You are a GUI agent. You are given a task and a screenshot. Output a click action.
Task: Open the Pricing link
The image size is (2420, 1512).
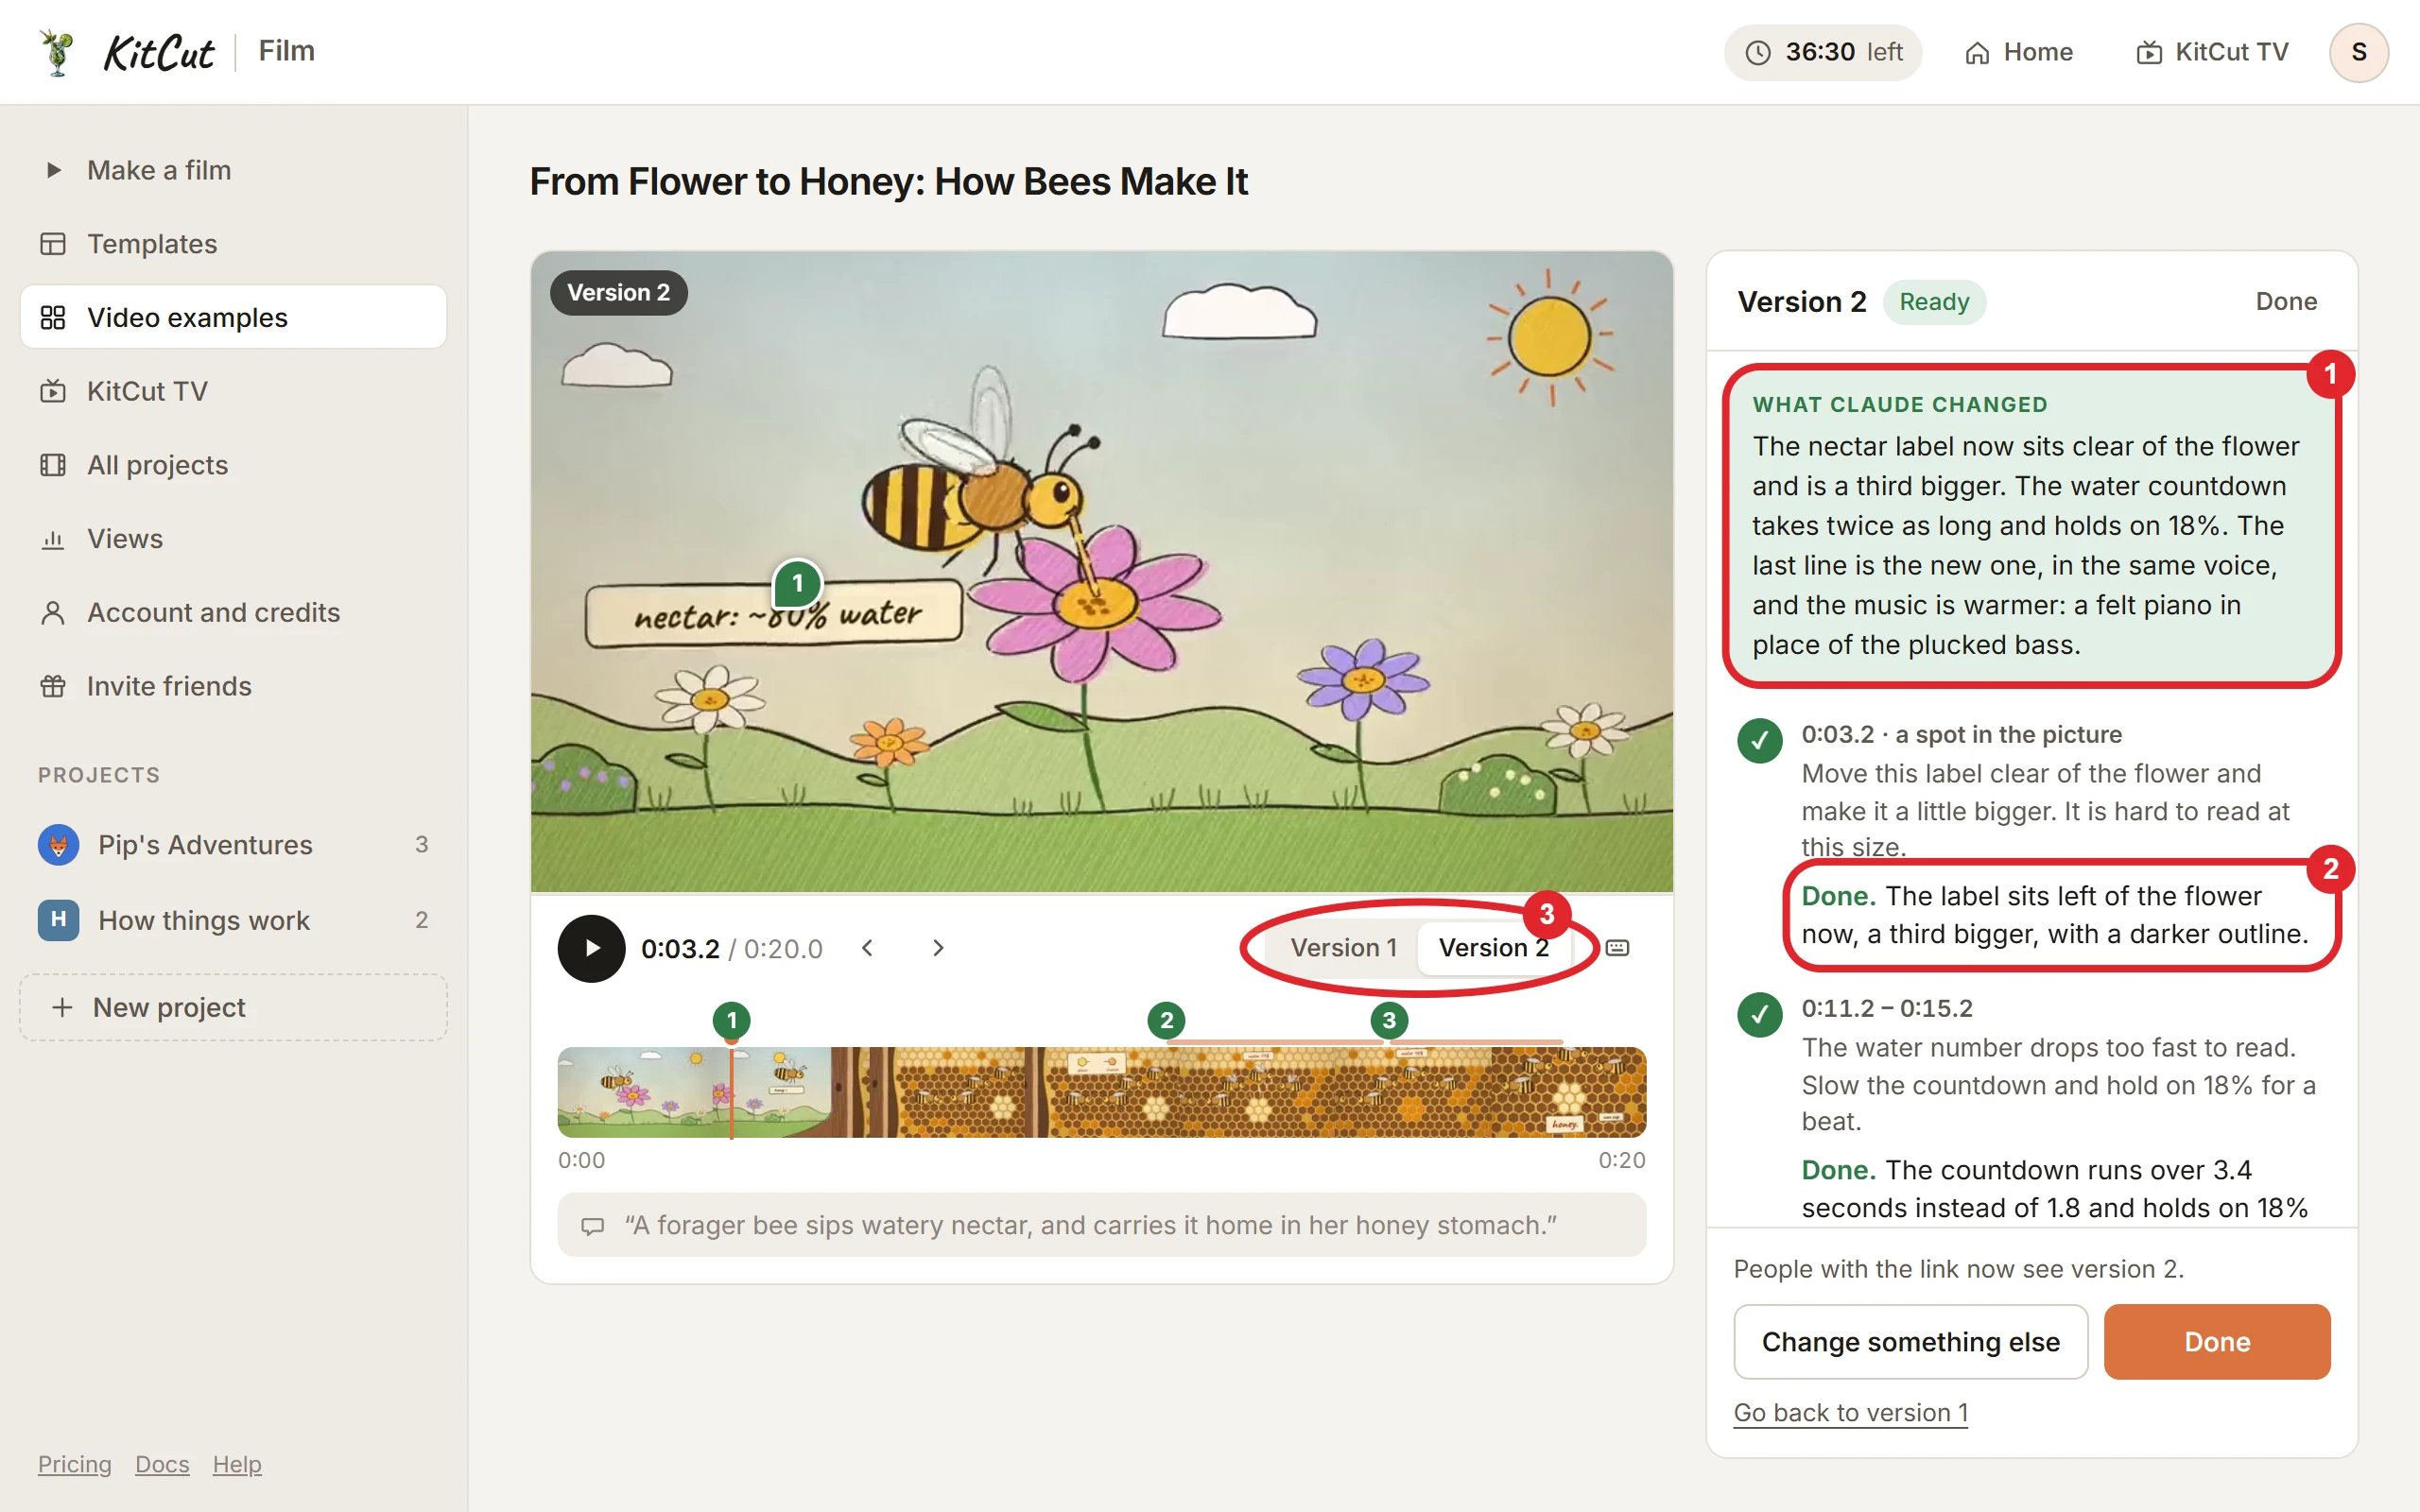point(75,1464)
